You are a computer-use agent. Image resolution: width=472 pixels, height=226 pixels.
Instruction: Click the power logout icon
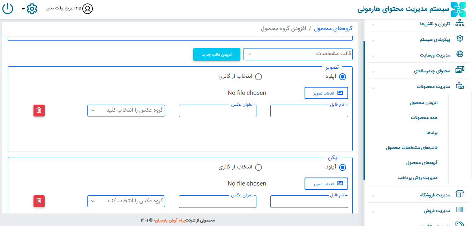(8, 9)
